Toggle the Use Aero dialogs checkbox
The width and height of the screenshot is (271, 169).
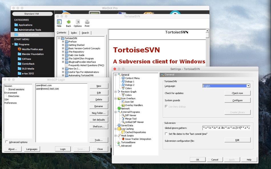[166, 106]
